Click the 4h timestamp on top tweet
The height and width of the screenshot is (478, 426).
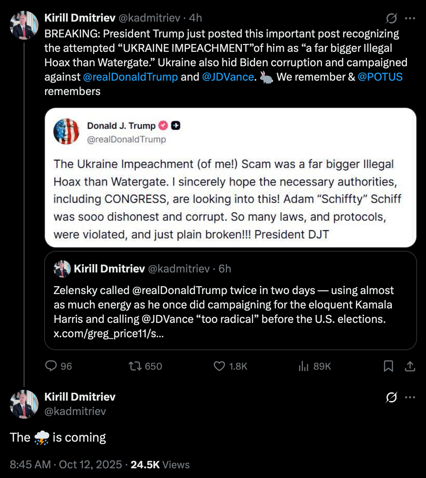(196, 18)
